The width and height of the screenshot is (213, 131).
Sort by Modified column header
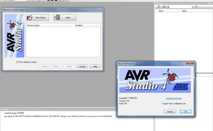(x=86, y=26)
